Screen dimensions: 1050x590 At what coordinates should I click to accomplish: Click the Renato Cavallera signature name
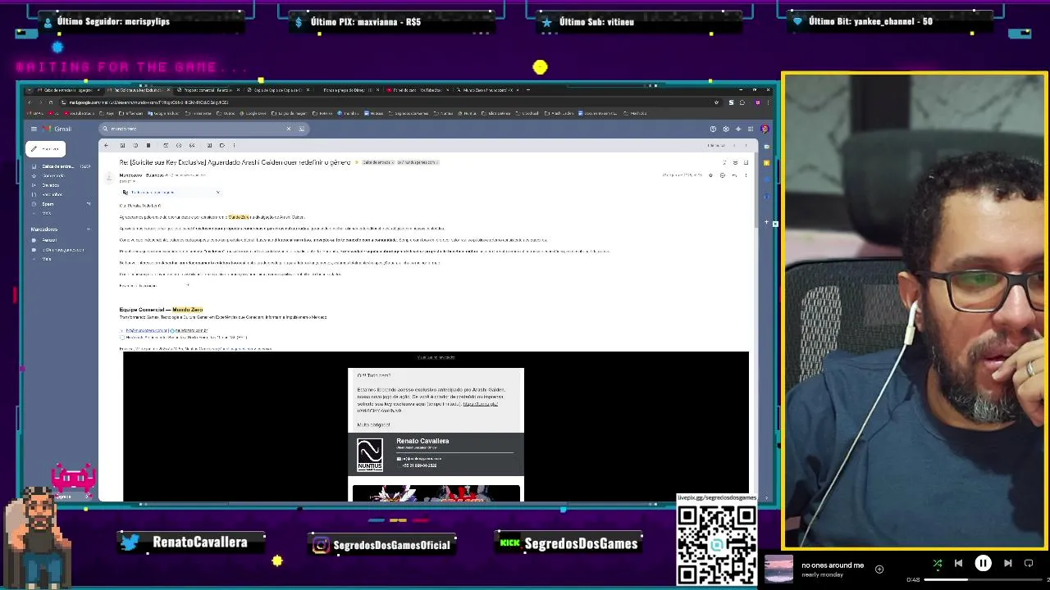(422, 441)
